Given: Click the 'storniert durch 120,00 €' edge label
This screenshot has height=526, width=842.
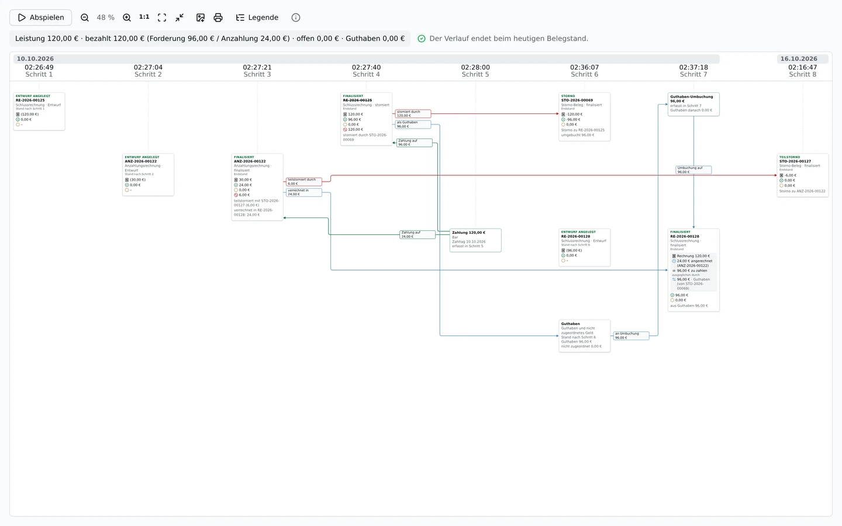Looking at the screenshot, I should click(413, 113).
